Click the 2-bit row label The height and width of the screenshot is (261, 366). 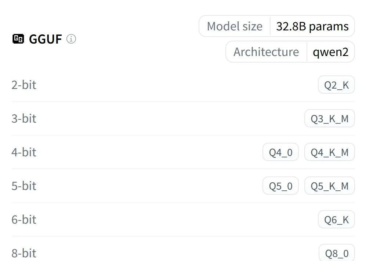(x=24, y=85)
